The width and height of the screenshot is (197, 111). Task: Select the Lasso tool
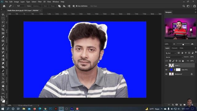(x=3, y=22)
